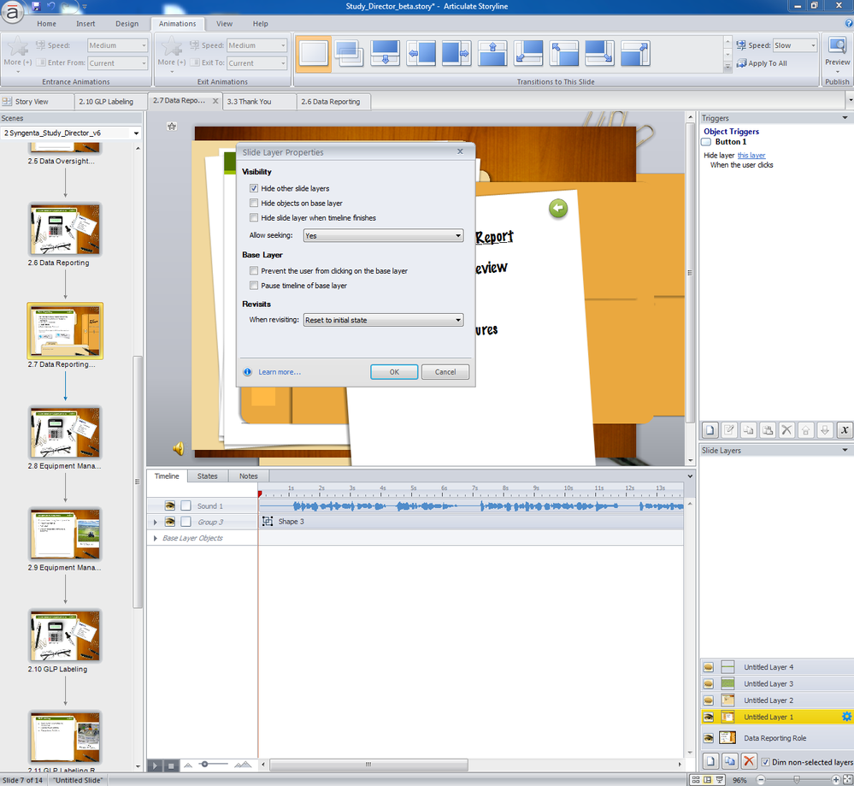Click the speaker audio icon on slide
This screenshot has width=854, height=786.
(179, 447)
